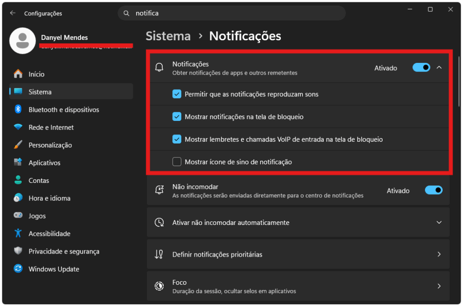The width and height of the screenshot is (463, 306).
Task: Maximize the Configurações window
Action: point(430,10)
